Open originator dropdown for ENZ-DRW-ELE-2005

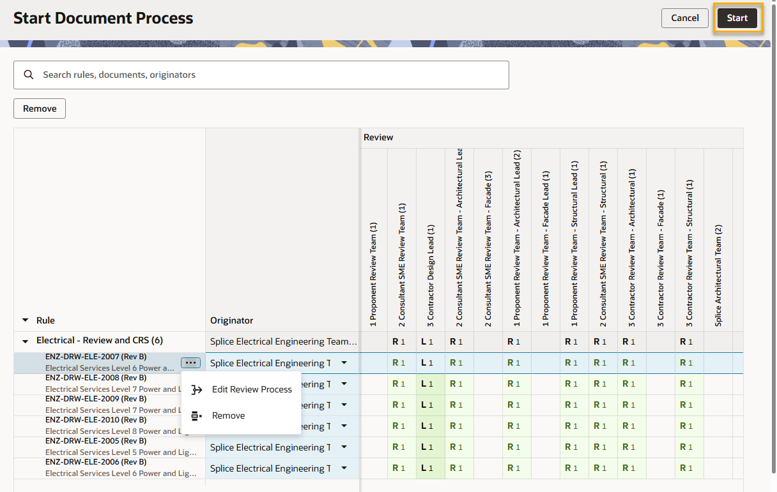coord(344,447)
